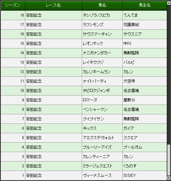Select the 馬主名 column header

[145, 5]
